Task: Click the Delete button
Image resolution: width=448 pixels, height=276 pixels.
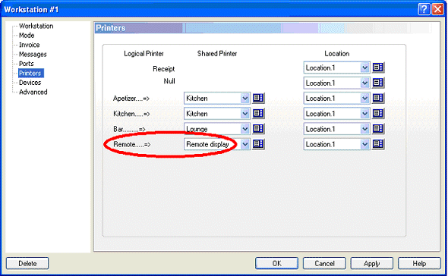Action: pyautogui.click(x=27, y=263)
